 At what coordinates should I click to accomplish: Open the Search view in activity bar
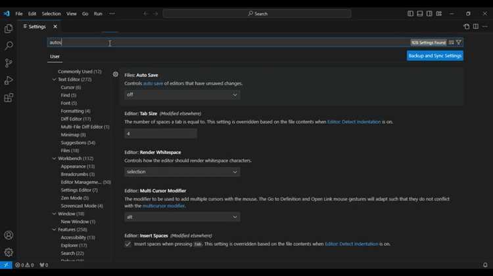(9, 46)
